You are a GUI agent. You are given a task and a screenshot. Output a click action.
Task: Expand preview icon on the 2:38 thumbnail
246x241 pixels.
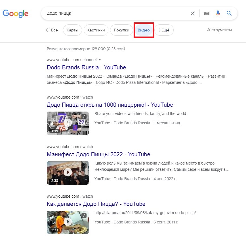(84, 166)
